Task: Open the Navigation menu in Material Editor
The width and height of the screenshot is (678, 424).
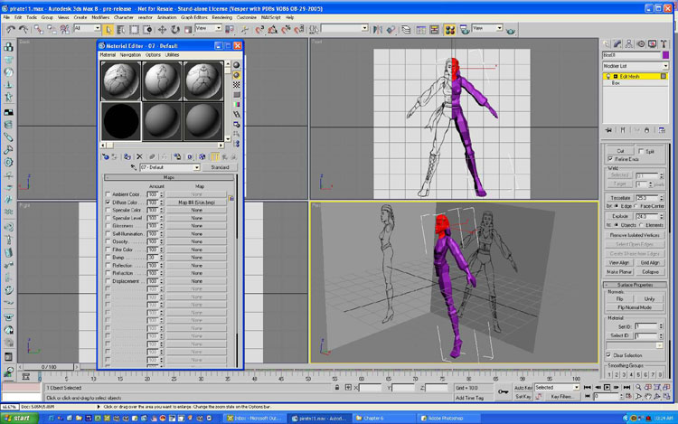Action: point(130,54)
